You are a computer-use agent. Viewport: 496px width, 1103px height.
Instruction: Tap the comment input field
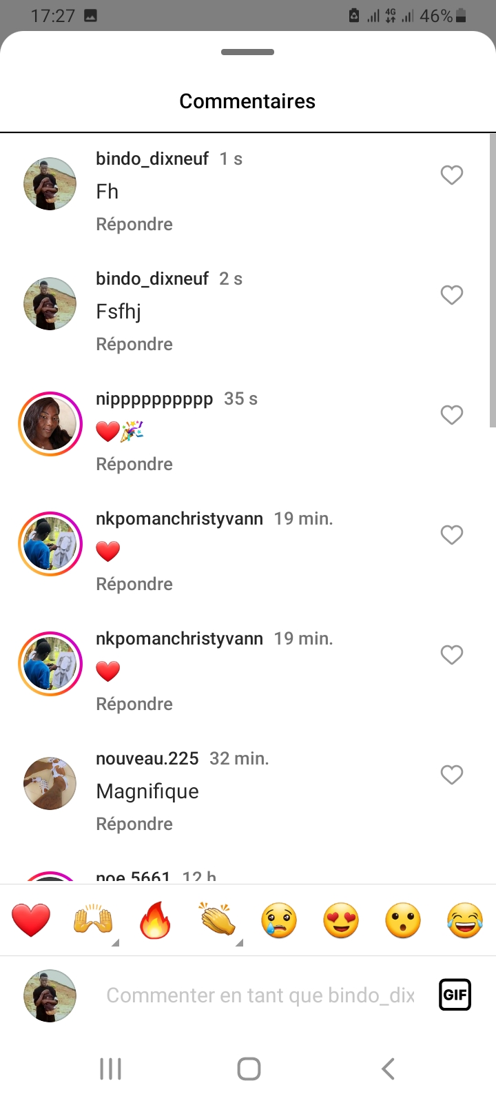260,995
